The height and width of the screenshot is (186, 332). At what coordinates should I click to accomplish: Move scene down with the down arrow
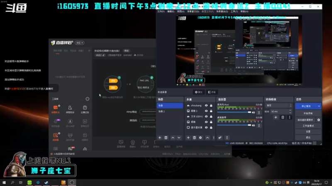[x=179, y=138]
